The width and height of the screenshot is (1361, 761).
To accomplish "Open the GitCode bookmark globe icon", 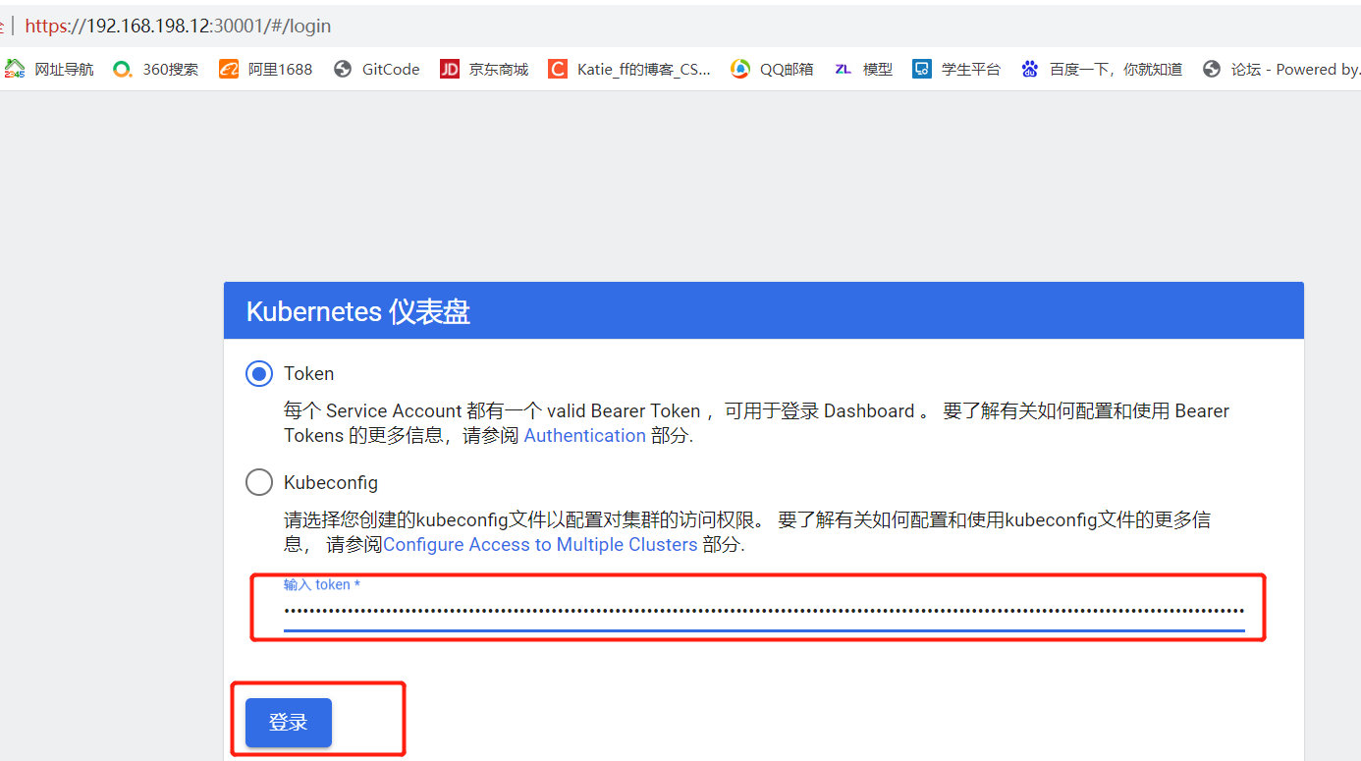I will tap(343, 69).
